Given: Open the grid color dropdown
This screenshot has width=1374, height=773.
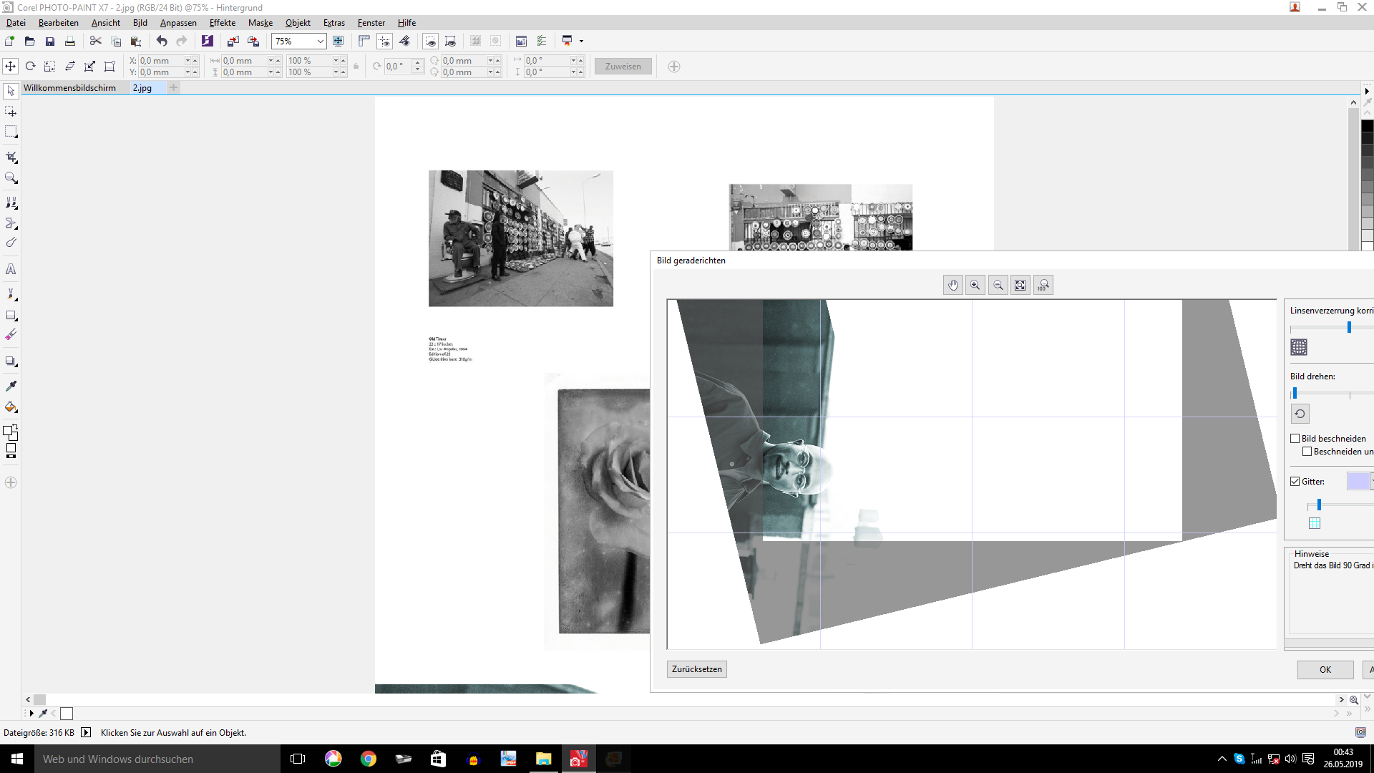Looking at the screenshot, I should coord(1372,482).
